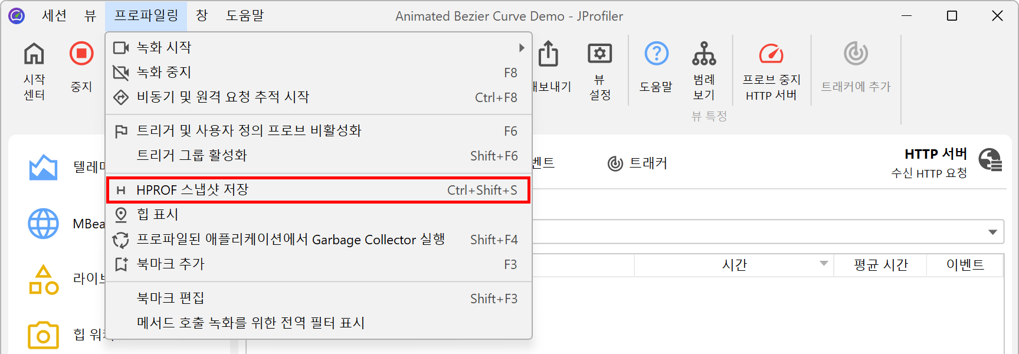Open the Session menu
The width and height of the screenshot is (1019, 354).
pos(54,16)
